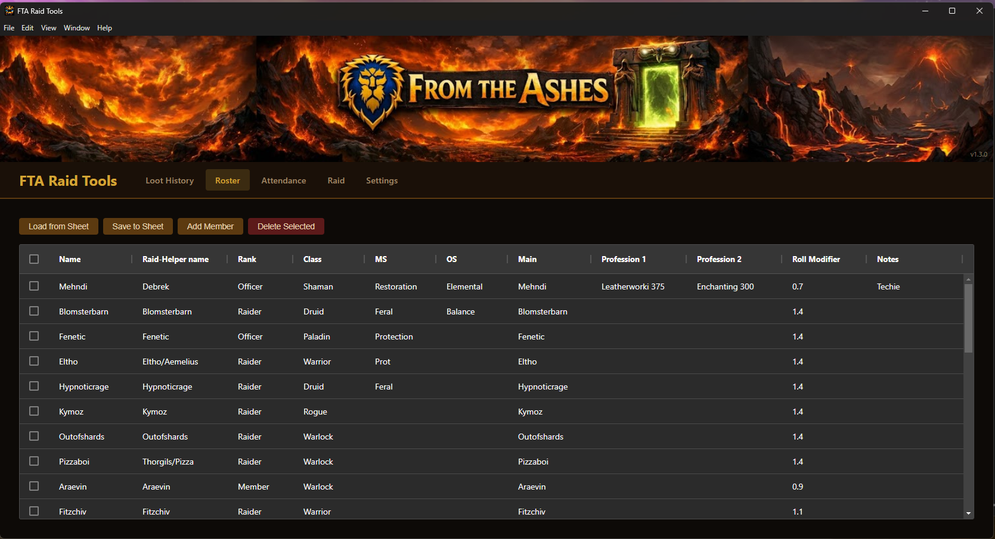Screen dimensions: 995x539
Task: Open the View menu
Action: [49, 28]
